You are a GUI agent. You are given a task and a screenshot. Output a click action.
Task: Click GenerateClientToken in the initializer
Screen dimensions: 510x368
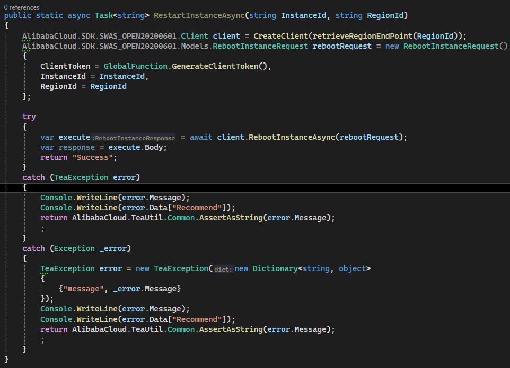[215, 66]
